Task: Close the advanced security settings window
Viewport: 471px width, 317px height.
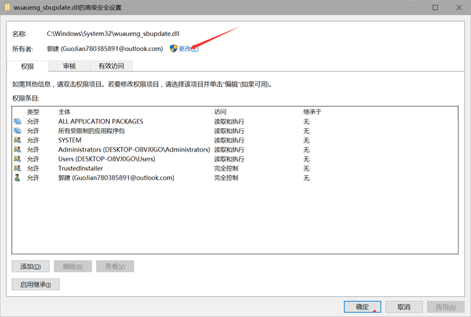Action: coord(459,7)
